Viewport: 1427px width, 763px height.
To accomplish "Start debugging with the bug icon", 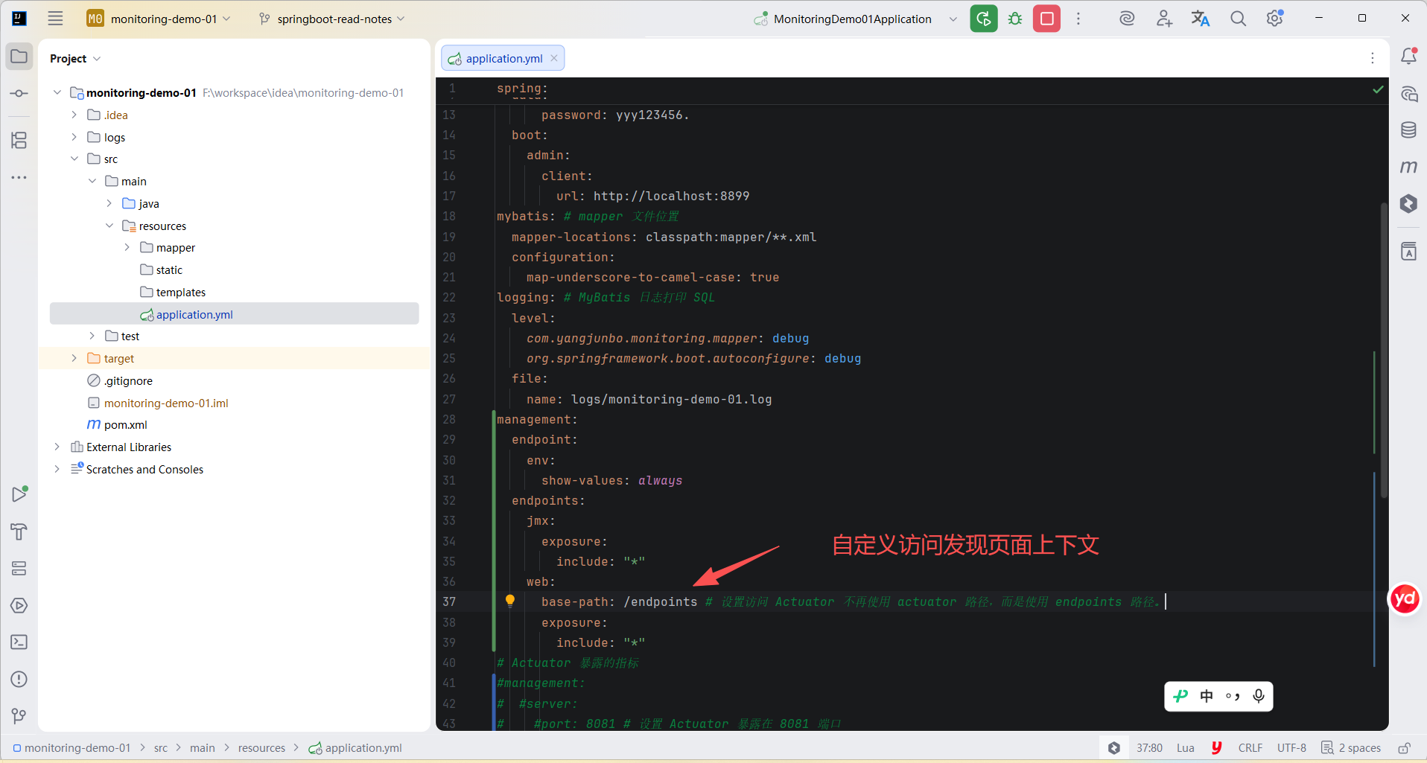I will point(1015,19).
